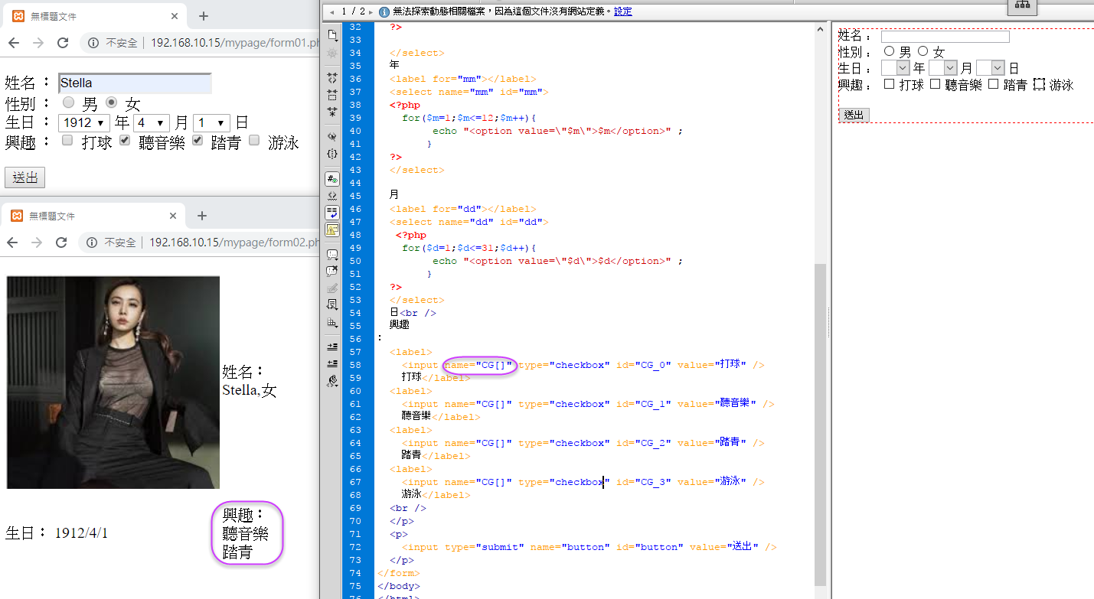Toggle the Line Numbers icon in code toolbar
Image resolution: width=1094 pixels, height=599 pixels.
click(x=331, y=179)
